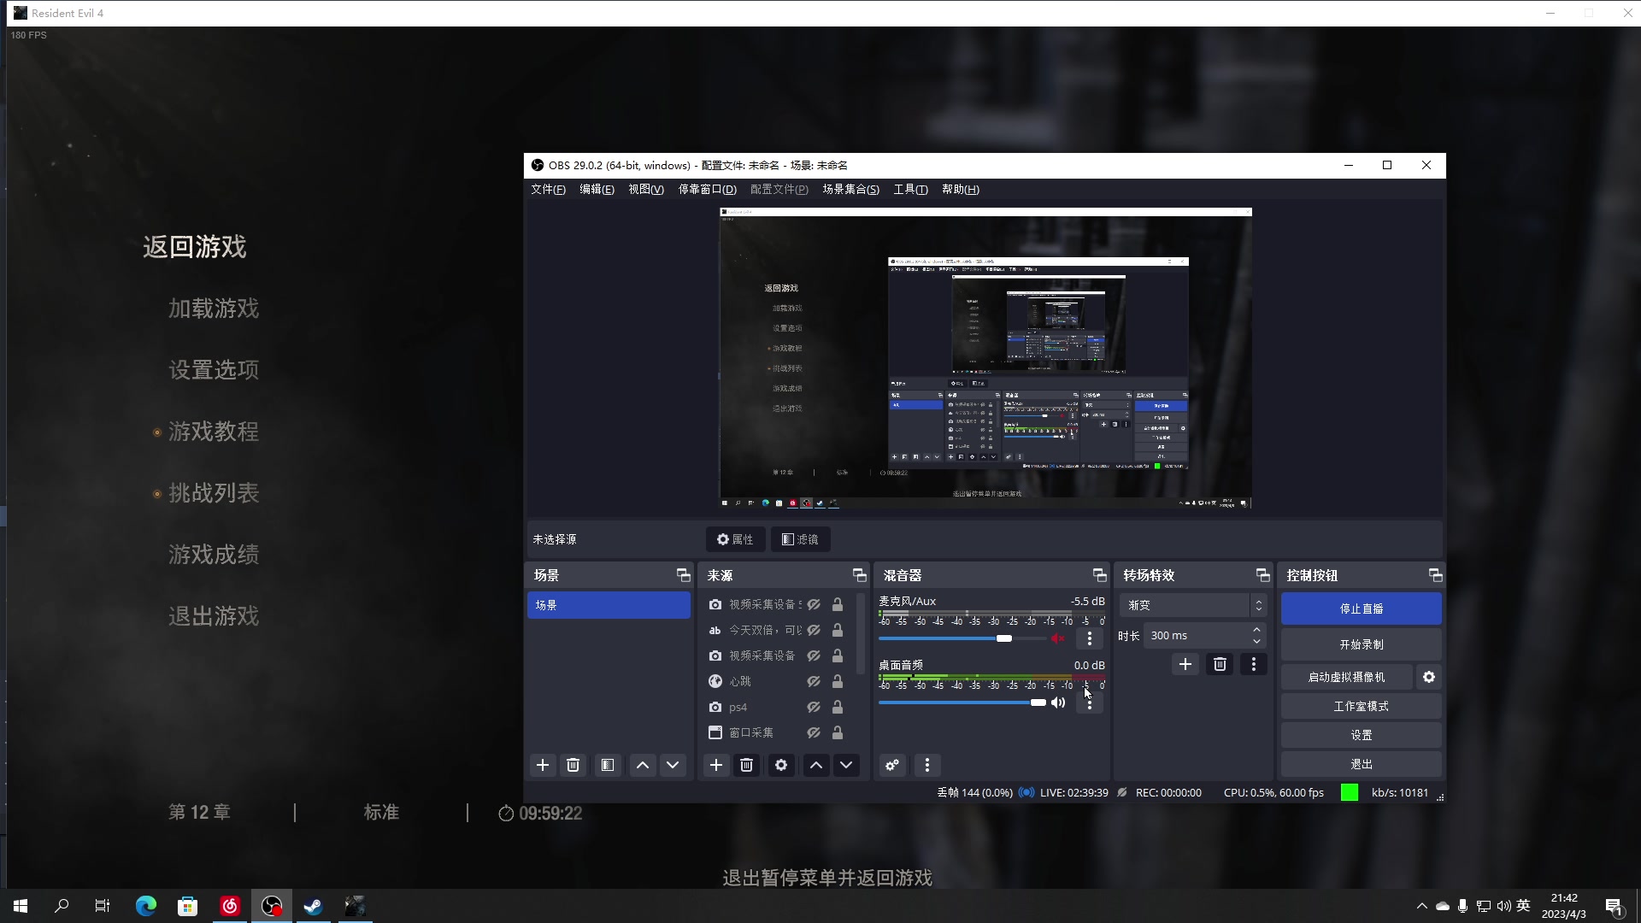
Task: Click 属性 properties button below preview
Action: tap(735, 539)
